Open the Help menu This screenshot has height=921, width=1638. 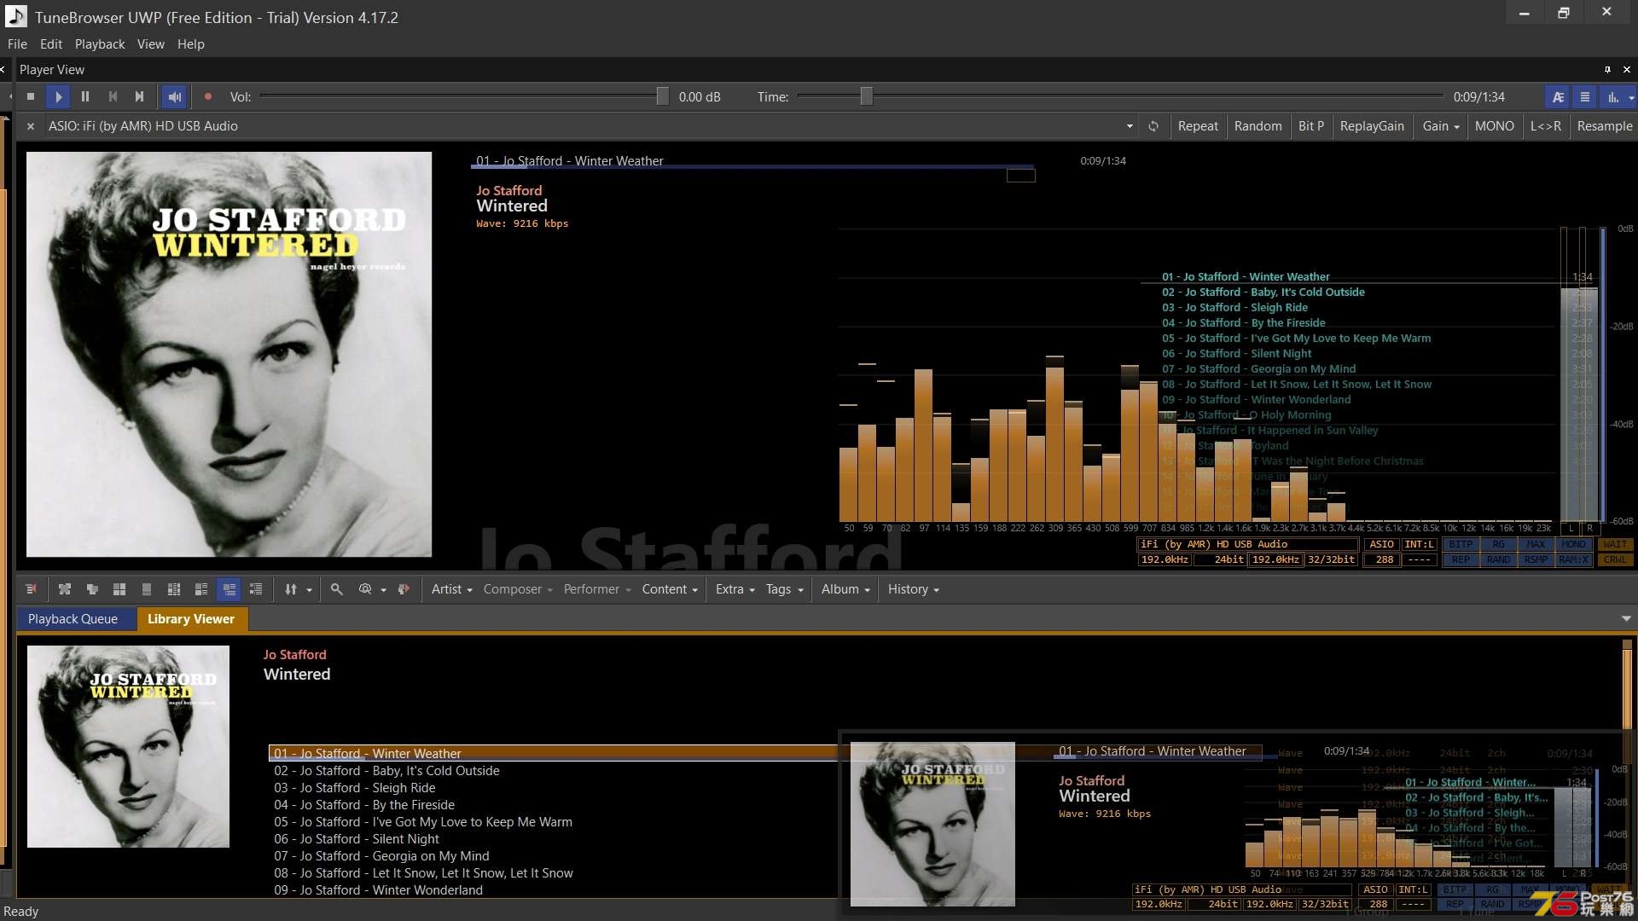(191, 44)
